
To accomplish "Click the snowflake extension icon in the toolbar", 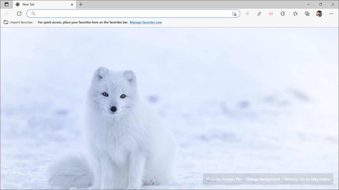I will tap(247, 14).
